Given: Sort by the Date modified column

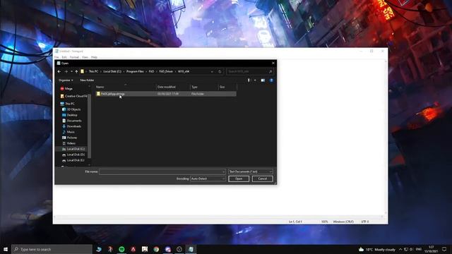Looking at the screenshot, I should tap(173, 87).
